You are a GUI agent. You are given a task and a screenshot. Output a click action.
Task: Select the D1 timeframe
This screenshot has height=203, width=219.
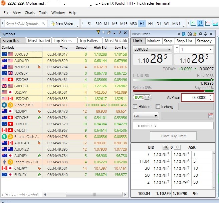[x=159, y=24]
